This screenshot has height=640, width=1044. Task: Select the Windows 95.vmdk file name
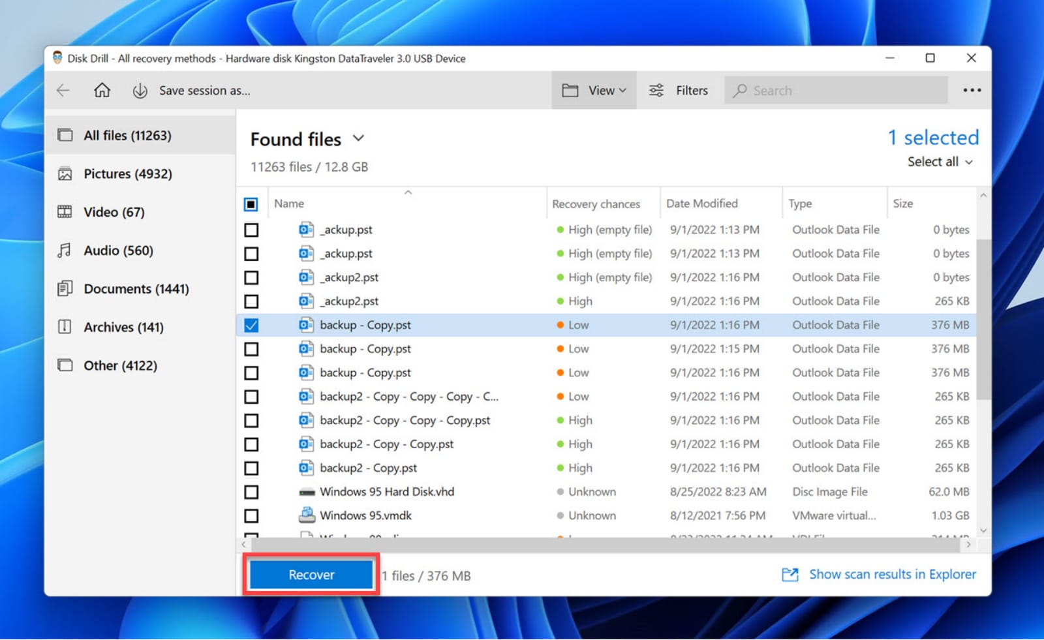point(365,515)
